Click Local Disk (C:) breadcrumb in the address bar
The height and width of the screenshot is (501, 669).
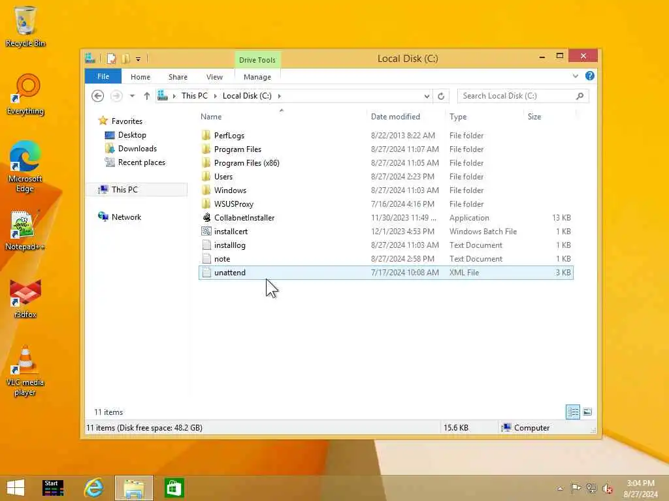(x=247, y=96)
